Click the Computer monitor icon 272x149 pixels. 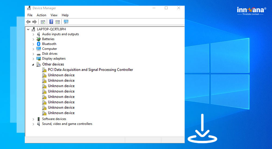(x=39, y=49)
